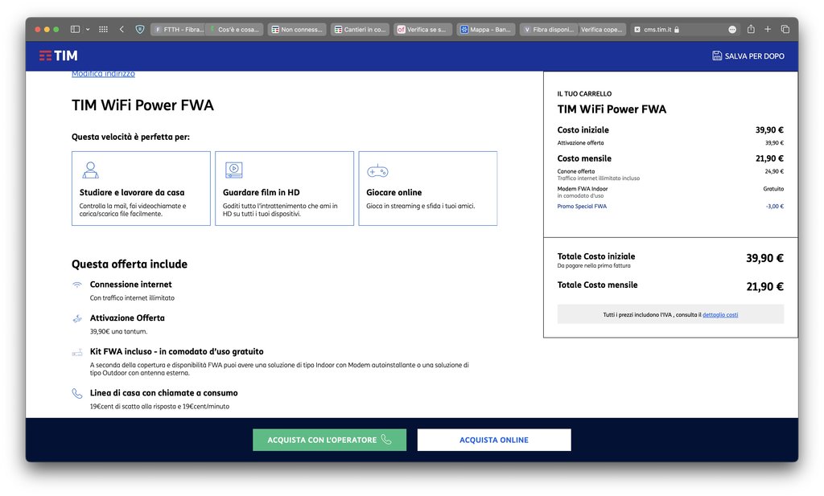Switch to the Cantieri in co tab

(x=360, y=30)
